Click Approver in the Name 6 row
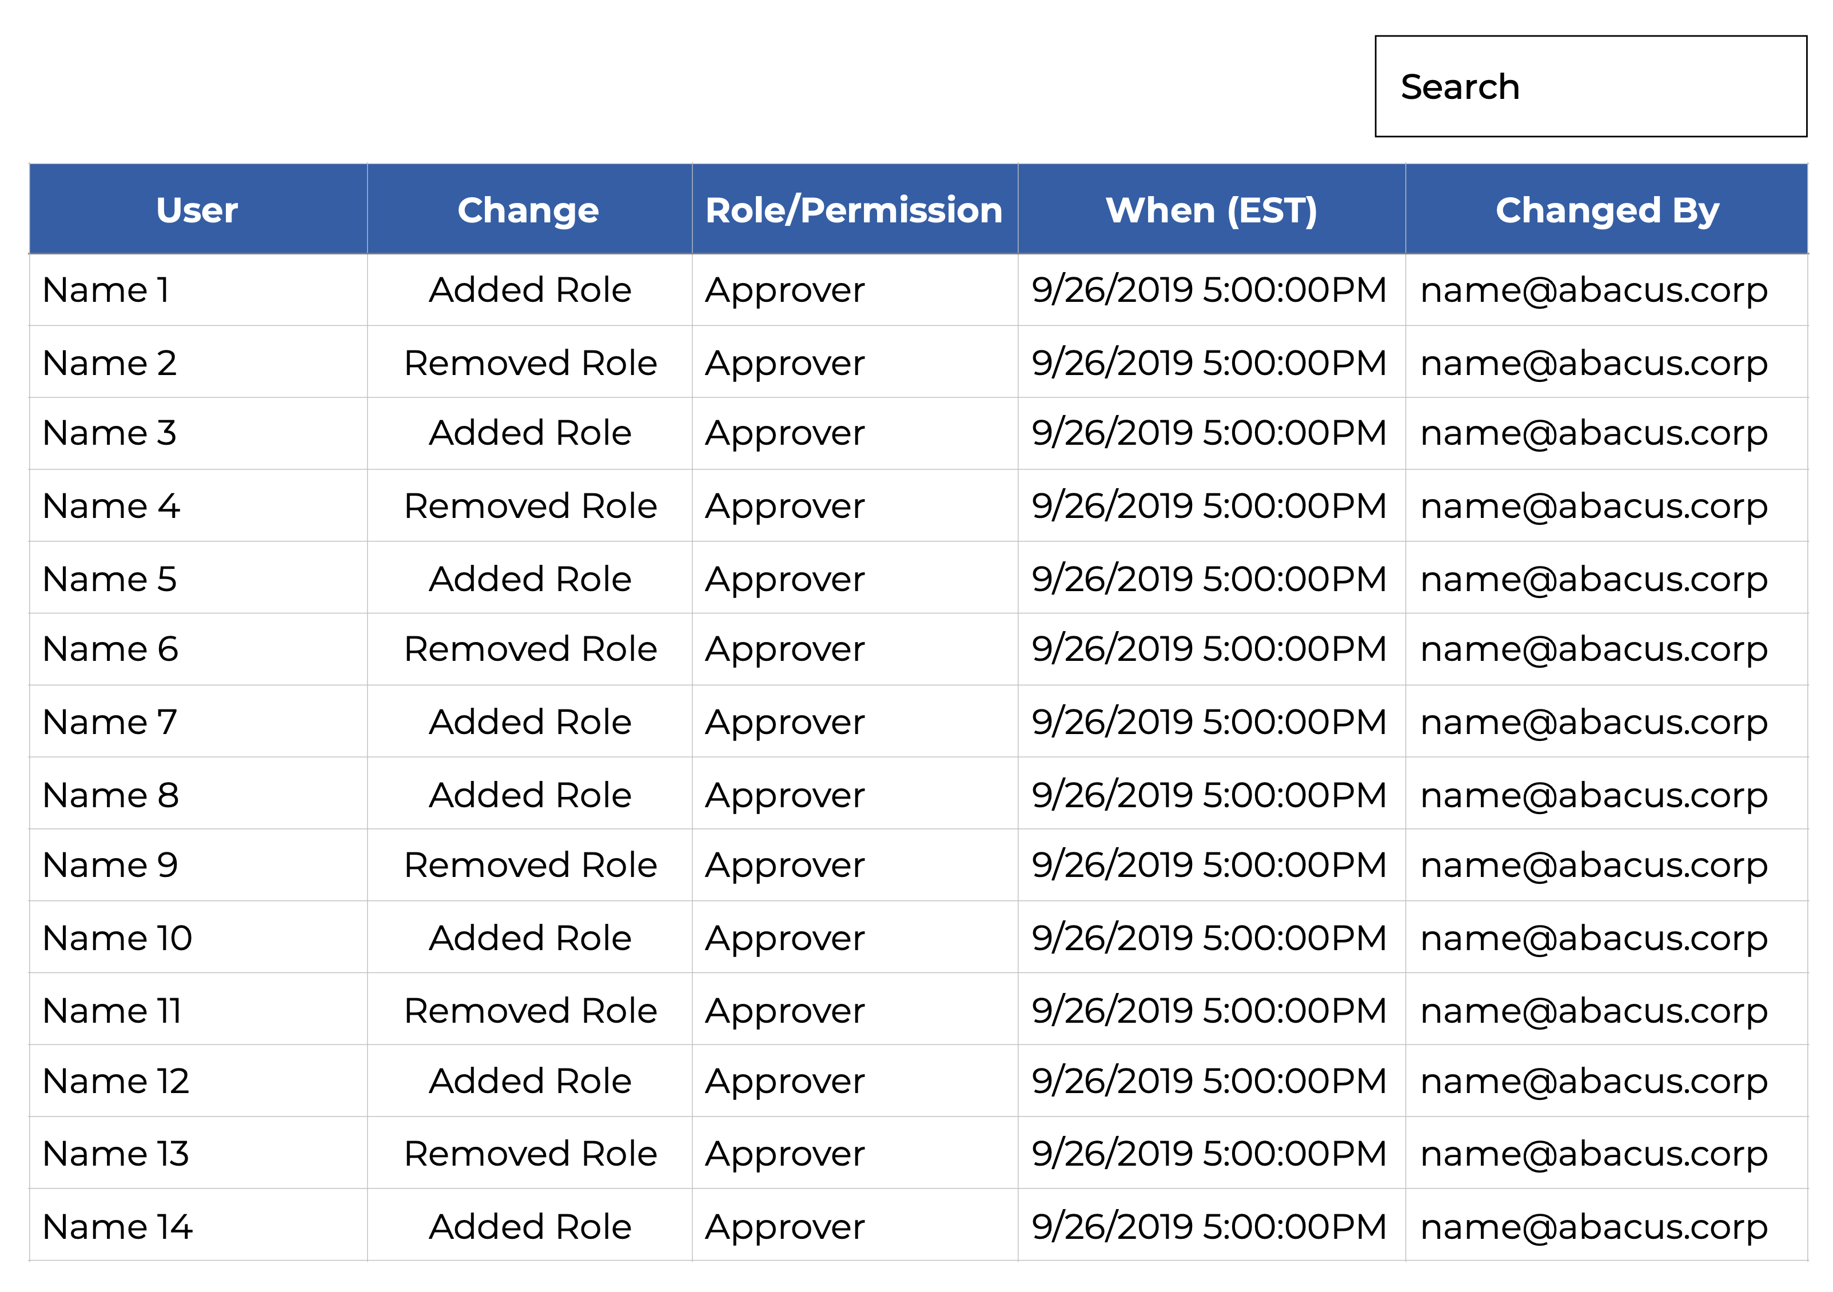The height and width of the screenshot is (1292, 1833). click(x=785, y=649)
